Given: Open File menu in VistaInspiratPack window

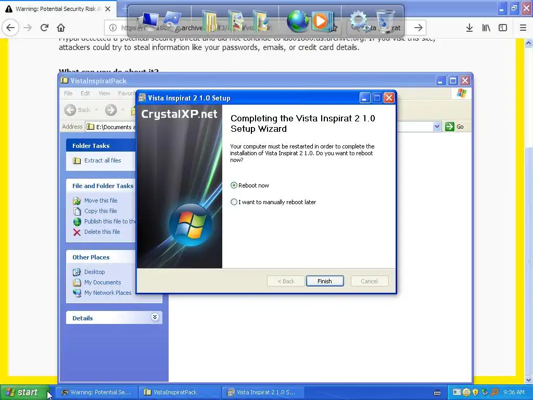Looking at the screenshot, I should coord(68,93).
